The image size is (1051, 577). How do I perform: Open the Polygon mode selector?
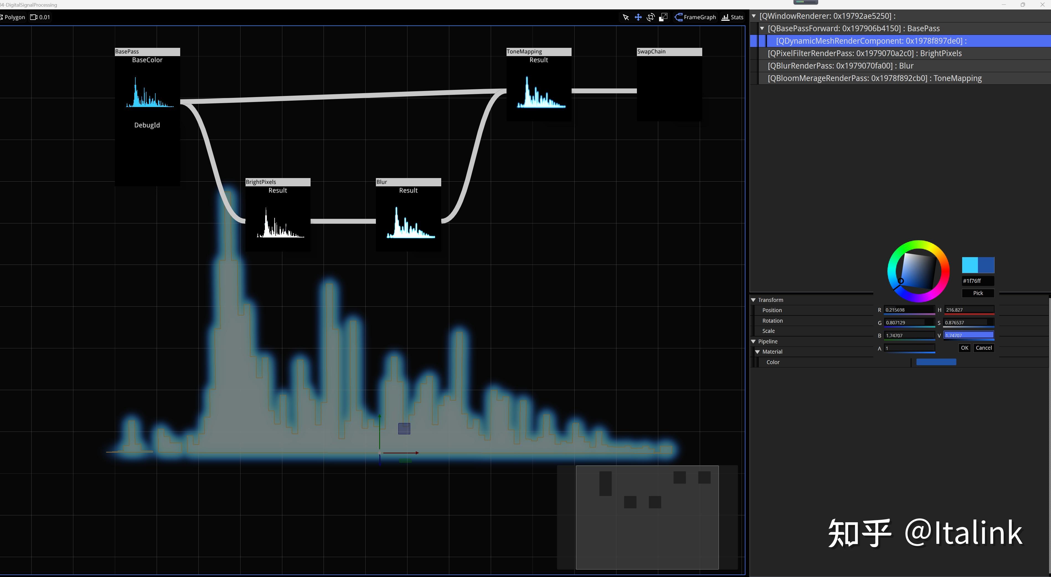coord(13,17)
